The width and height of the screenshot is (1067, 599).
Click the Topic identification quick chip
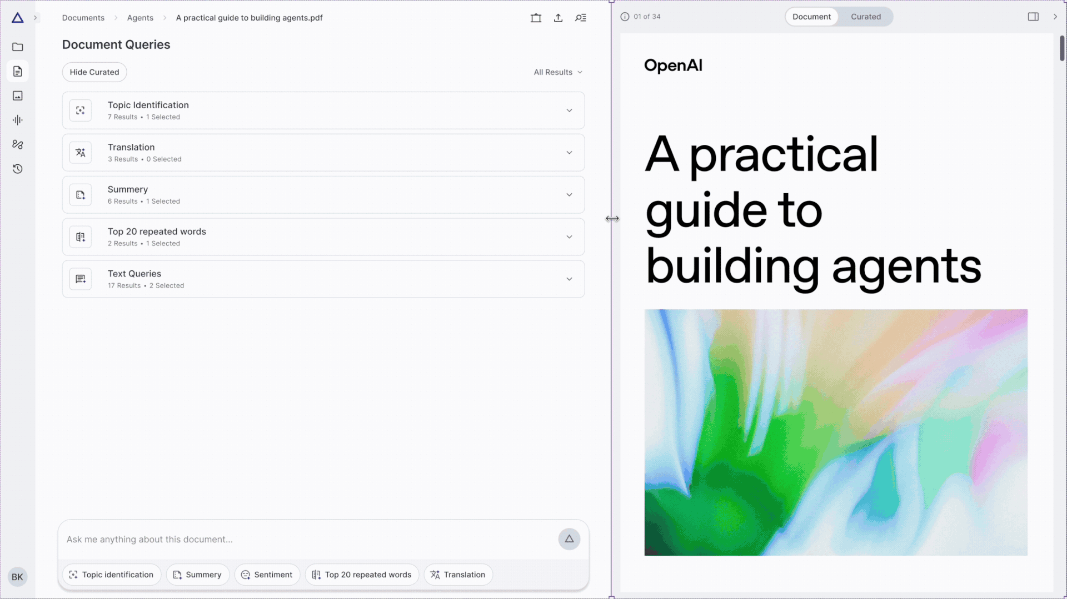(x=112, y=575)
